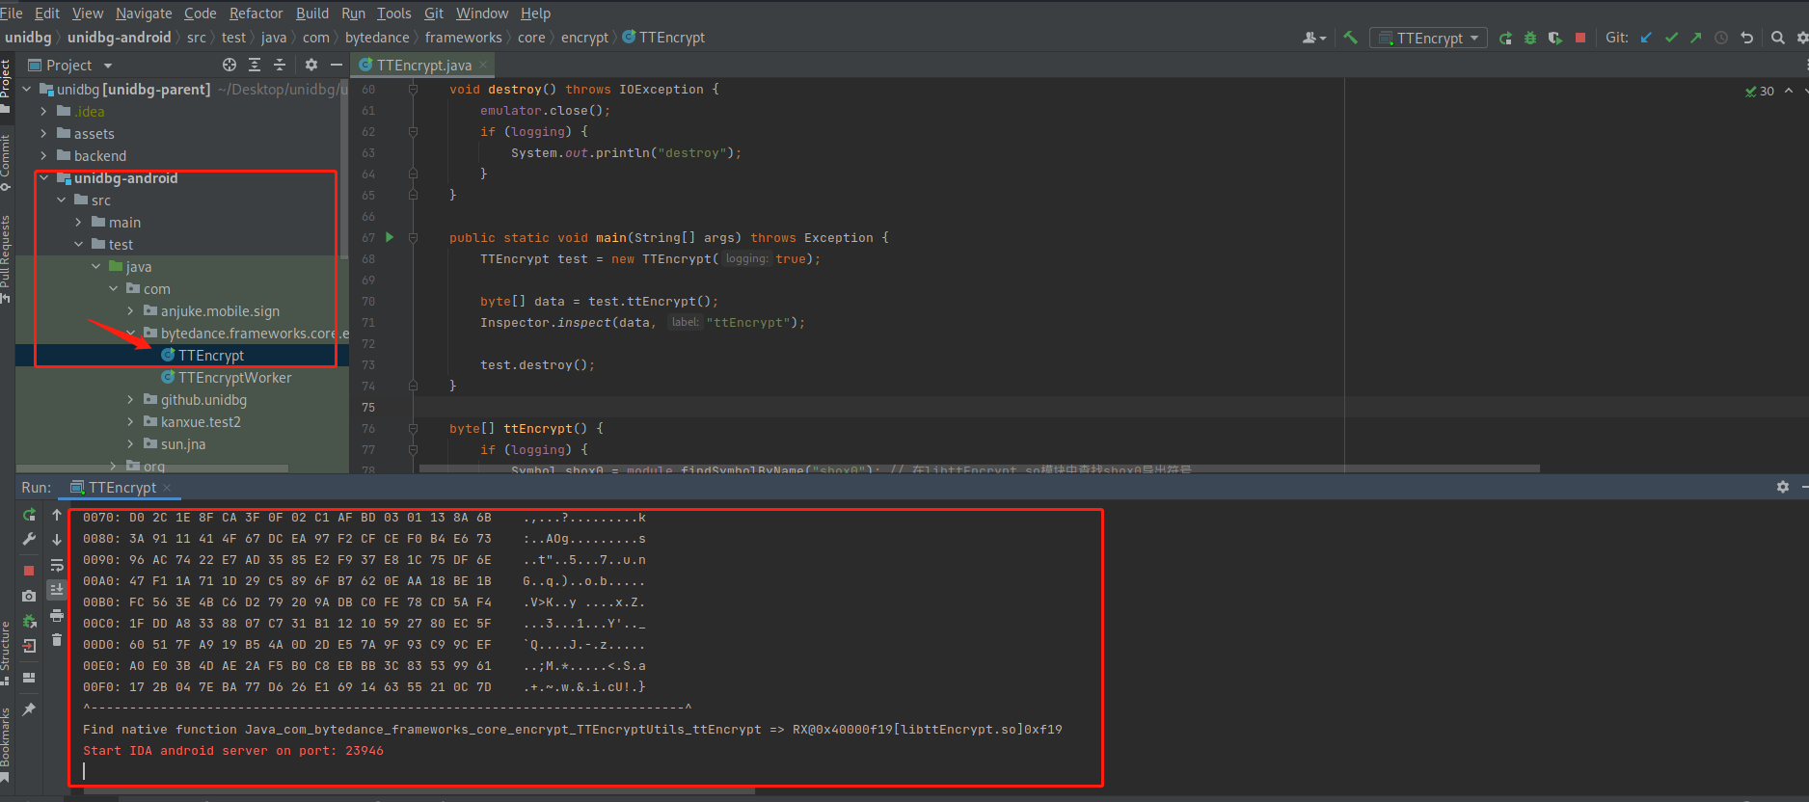Collapse the unidbg-android module
Screen dimensions: 1809x802
pyautogui.click(x=43, y=178)
